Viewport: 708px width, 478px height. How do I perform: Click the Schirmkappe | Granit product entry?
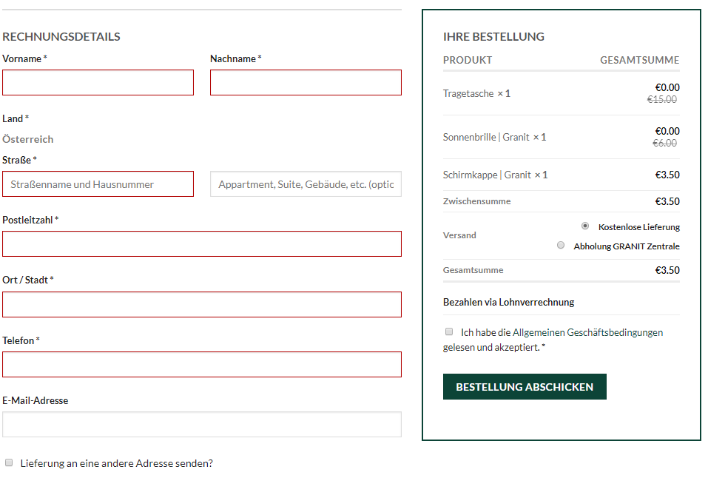(x=496, y=175)
